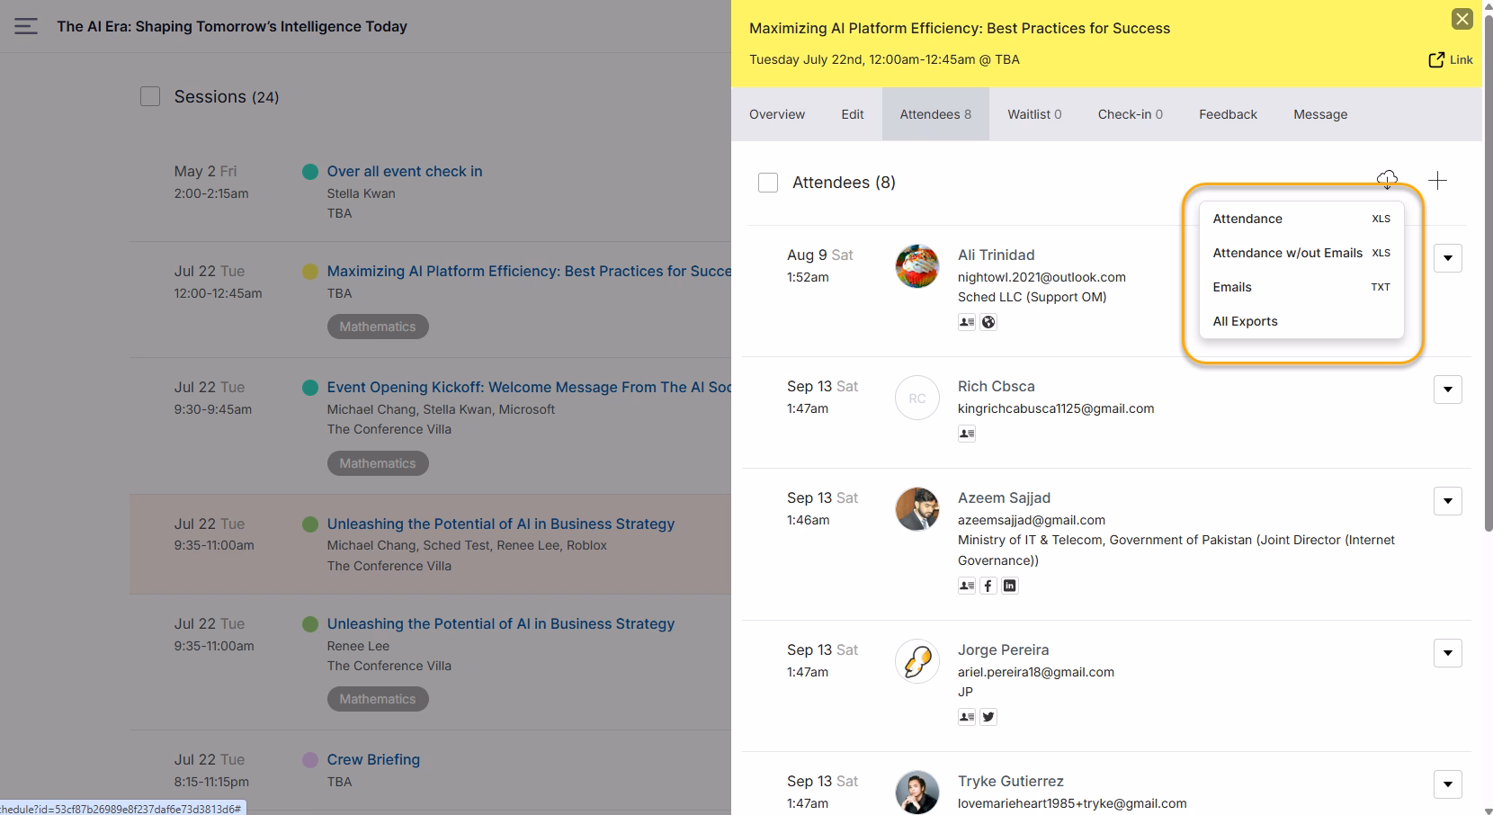Open the Crew Briefing session link
This screenshot has height=815, width=1493.
tap(373, 759)
